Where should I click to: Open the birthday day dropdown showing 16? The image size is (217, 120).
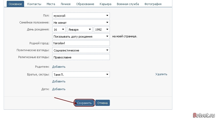tap(59, 29)
